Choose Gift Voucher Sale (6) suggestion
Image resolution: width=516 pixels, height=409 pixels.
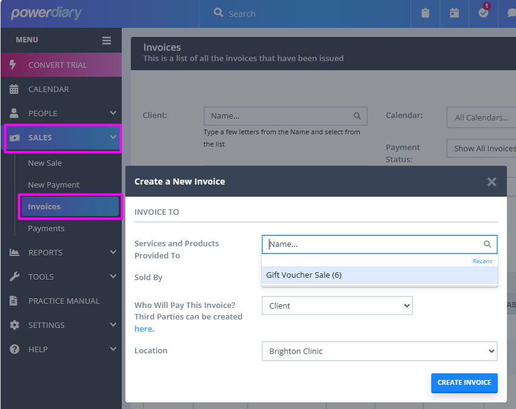pyautogui.click(x=380, y=275)
